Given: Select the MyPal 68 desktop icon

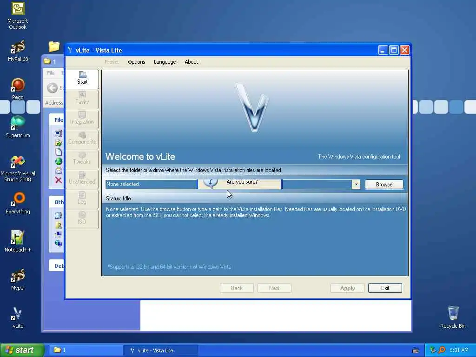Looking at the screenshot, I should click(18, 51).
